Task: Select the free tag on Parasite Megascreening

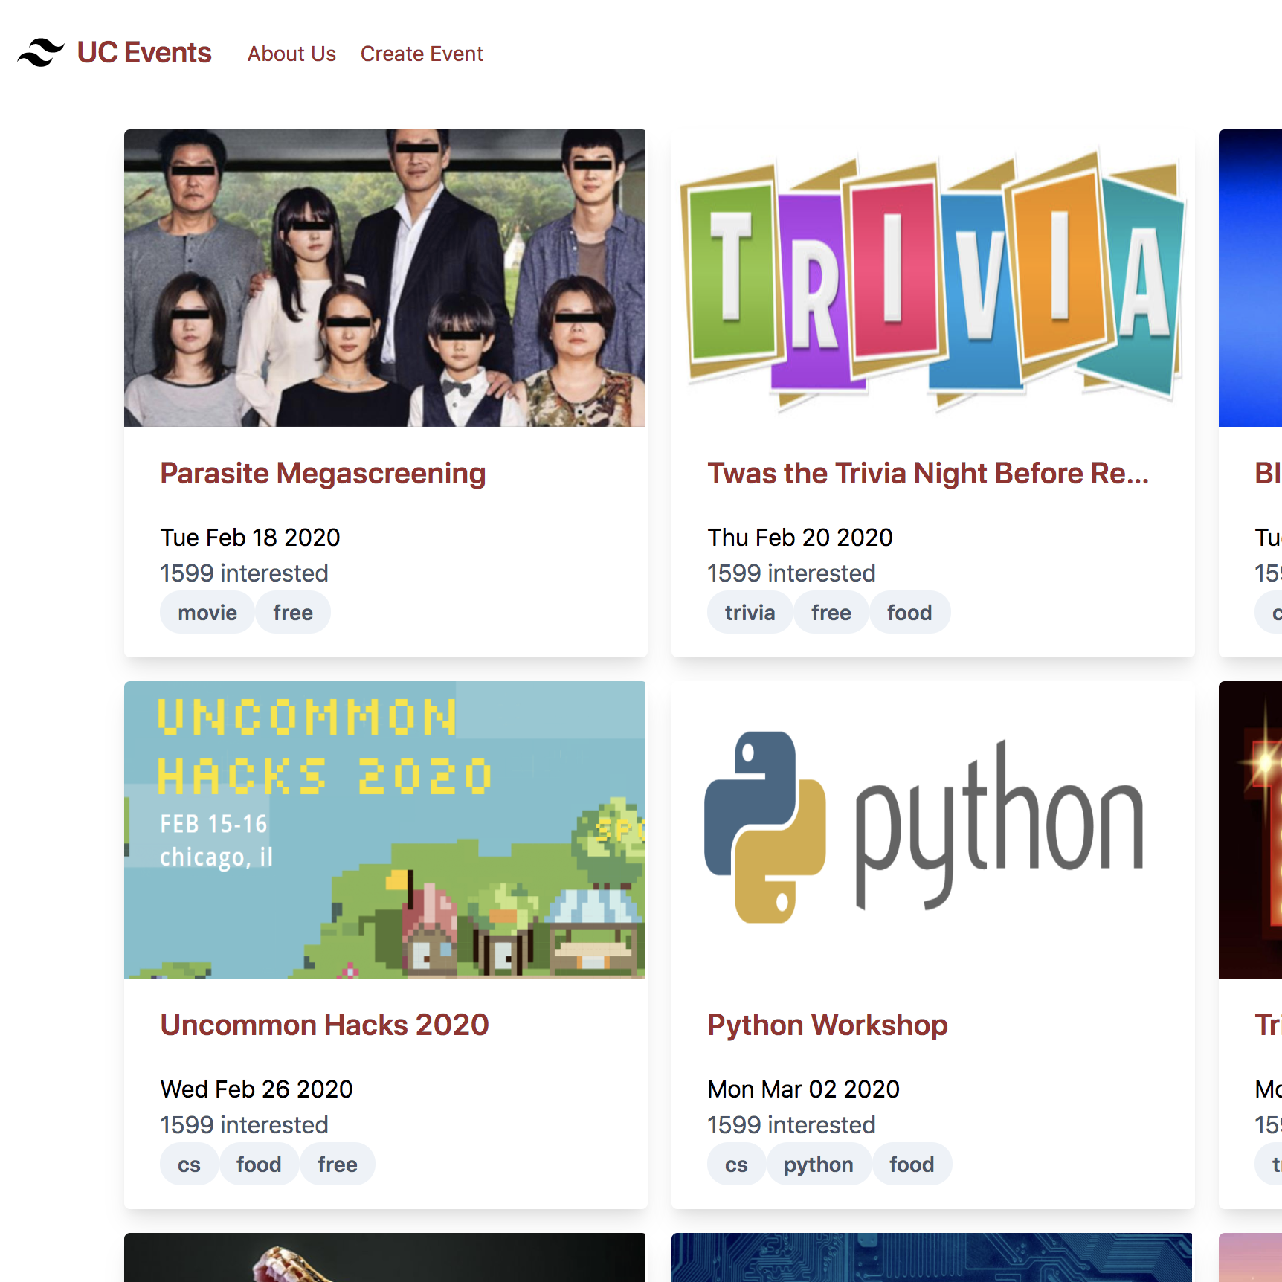Action: pos(293,613)
